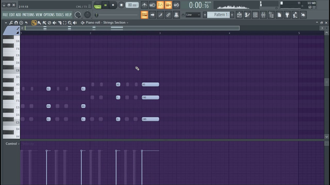
Task: Open the Channel rack view
Action: point(255,15)
